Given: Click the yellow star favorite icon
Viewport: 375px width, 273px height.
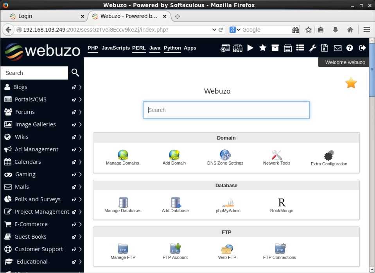Looking at the screenshot, I should [x=351, y=83].
